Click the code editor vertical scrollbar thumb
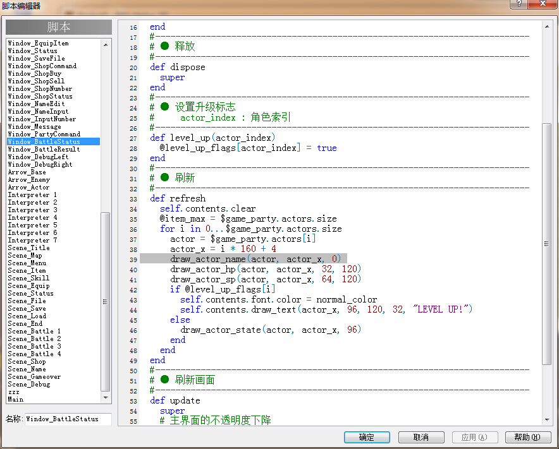This screenshot has height=449, width=559. coord(547,244)
